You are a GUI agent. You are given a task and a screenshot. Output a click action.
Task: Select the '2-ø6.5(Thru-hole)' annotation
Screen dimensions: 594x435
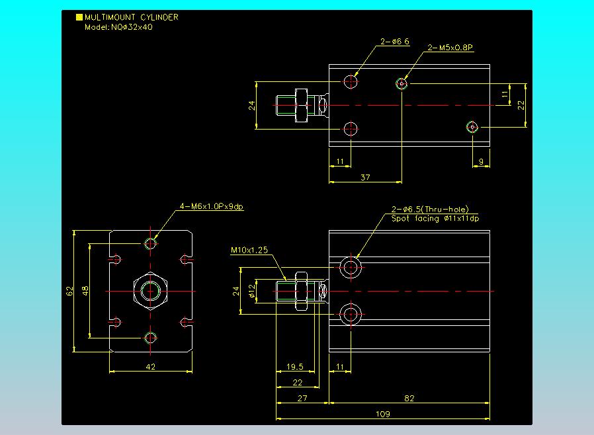tap(430, 209)
